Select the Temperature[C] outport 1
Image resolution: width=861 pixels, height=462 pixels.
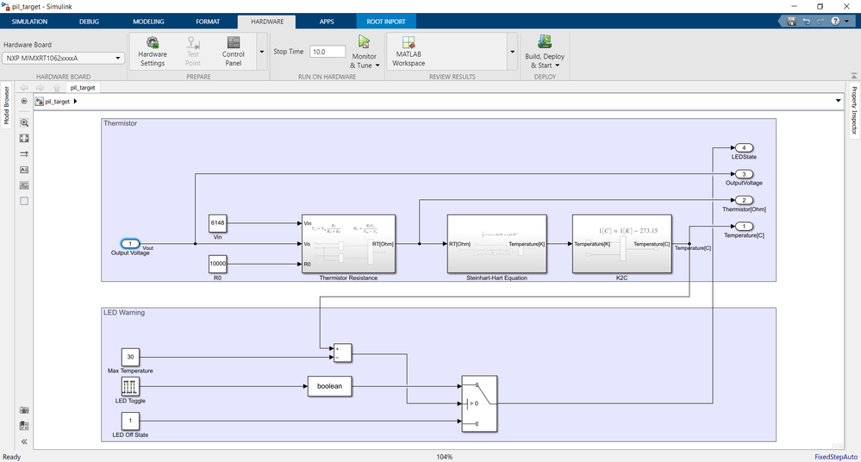[744, 227]
